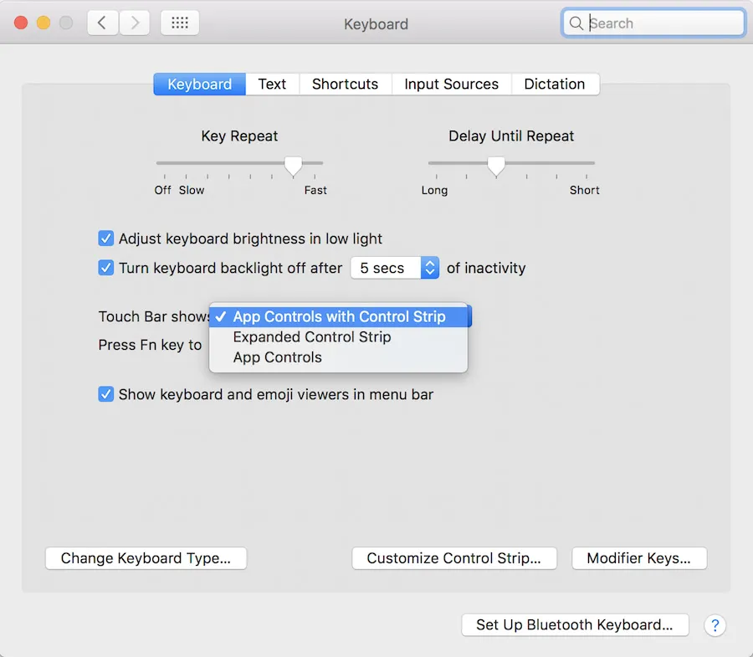Screen dimensions: 753x657
Task: Toggle Adjust keyboard brightness in low light
Action: point(105,239)
